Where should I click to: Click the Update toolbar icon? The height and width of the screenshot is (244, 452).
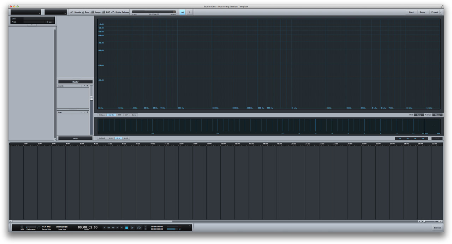pos(72,12)
